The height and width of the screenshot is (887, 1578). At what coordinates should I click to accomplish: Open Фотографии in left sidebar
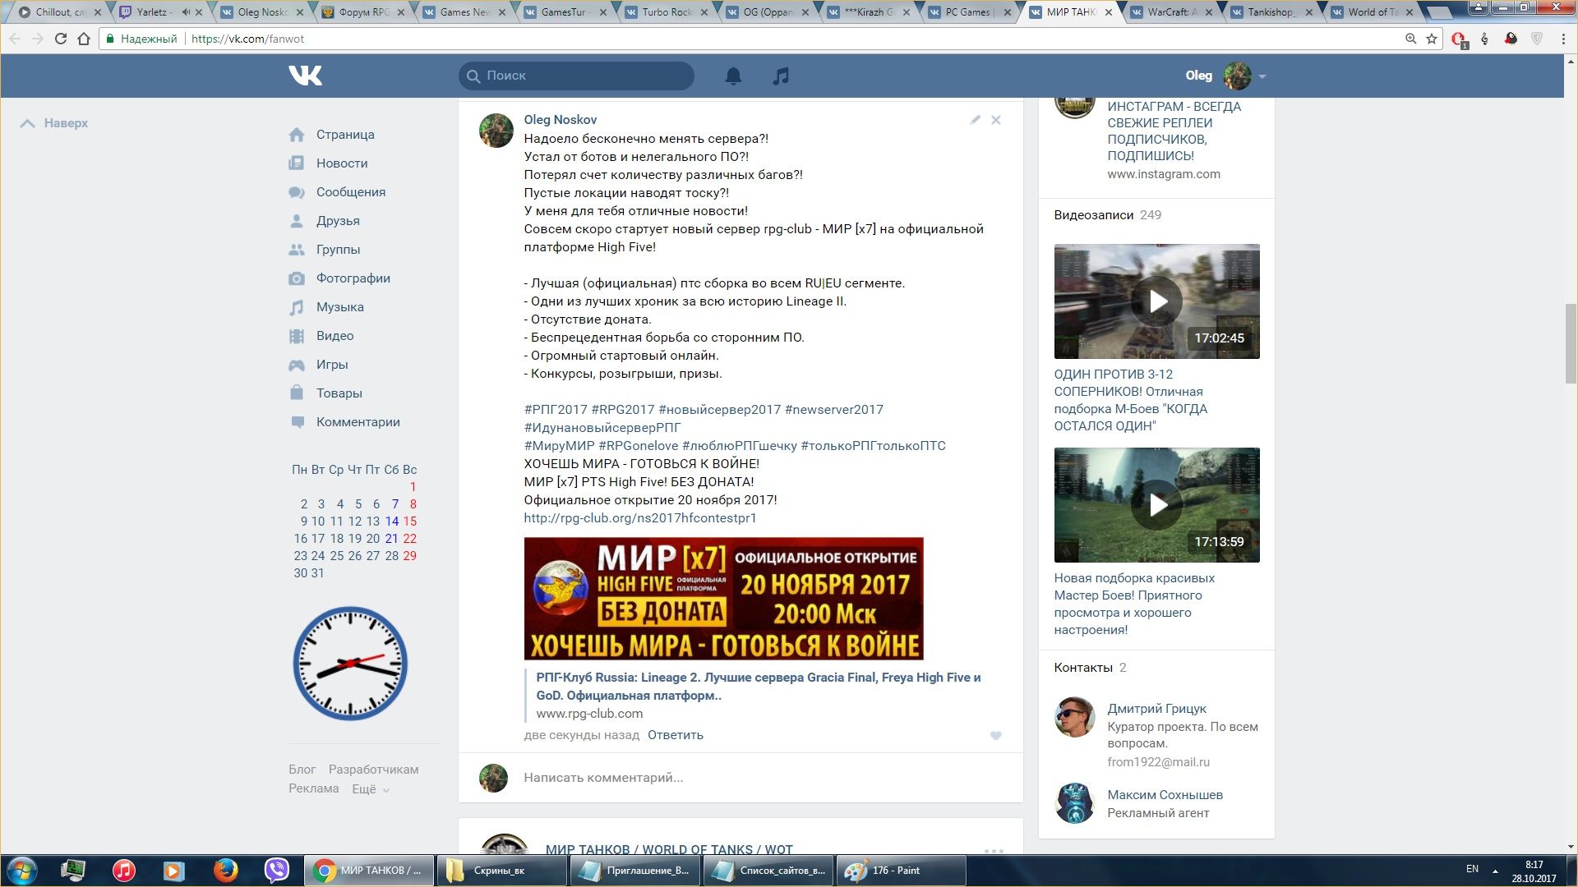pyautogui.click(x=353, y=278)
